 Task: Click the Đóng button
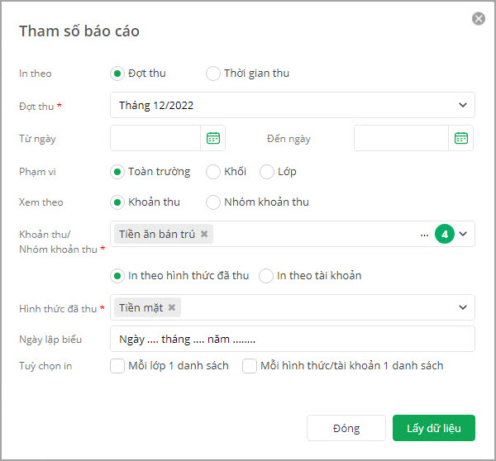click(346, 428)
